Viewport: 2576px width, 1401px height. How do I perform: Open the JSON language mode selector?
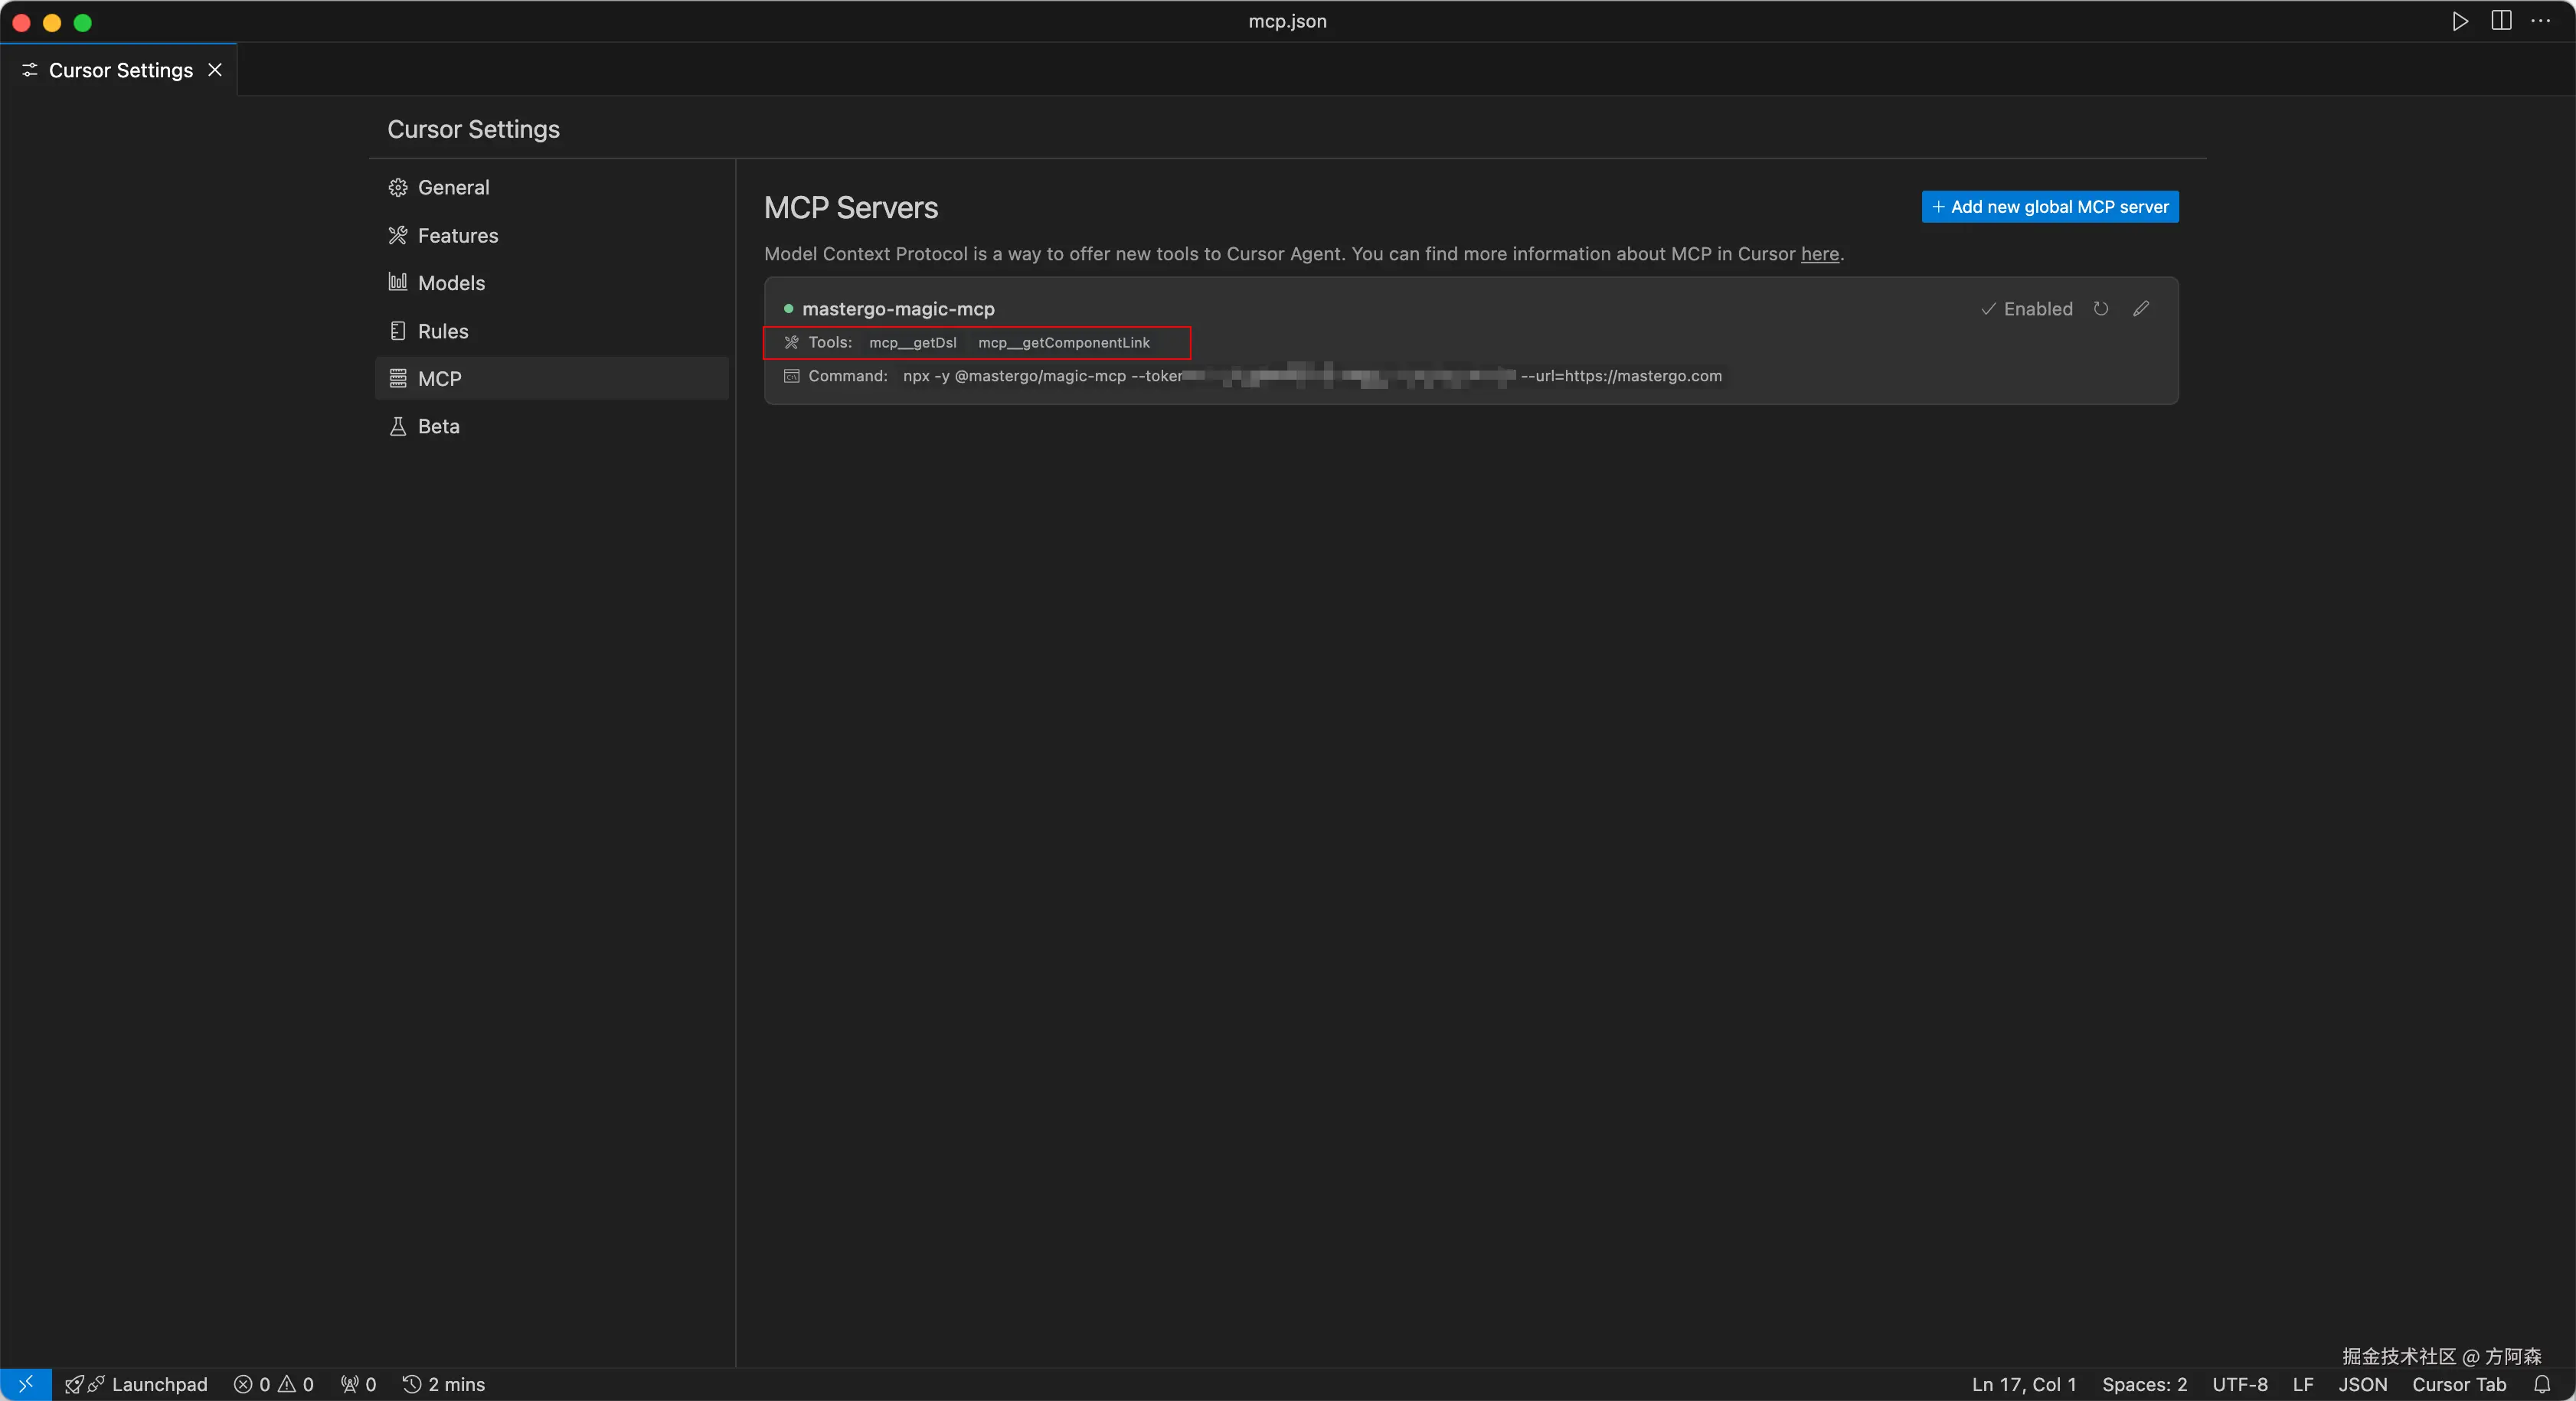[x=2362, y=1384]
